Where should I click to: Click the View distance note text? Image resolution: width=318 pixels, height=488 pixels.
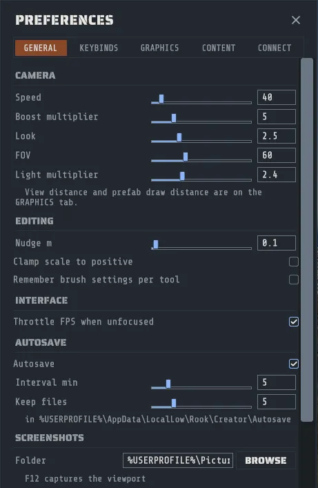[x=139, y=197]
